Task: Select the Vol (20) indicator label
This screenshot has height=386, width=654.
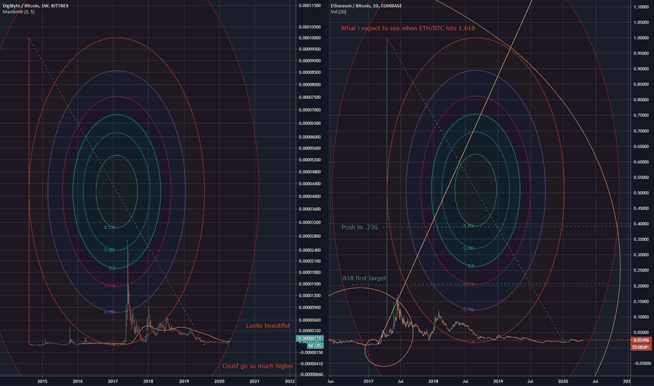Action: pyautogui.click(x=338, y=12)
